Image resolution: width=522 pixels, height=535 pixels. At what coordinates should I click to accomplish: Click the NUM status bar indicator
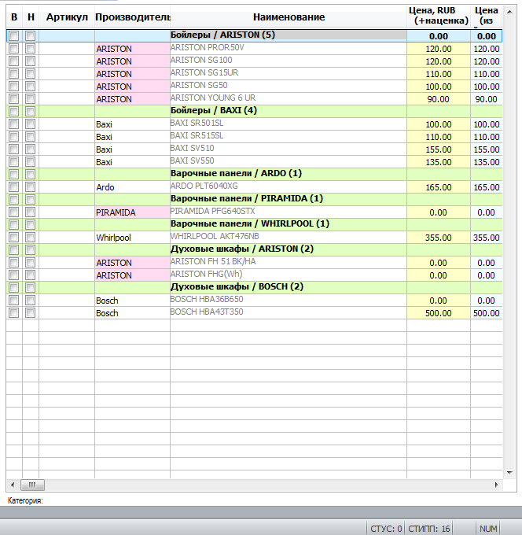pos(488,529)
